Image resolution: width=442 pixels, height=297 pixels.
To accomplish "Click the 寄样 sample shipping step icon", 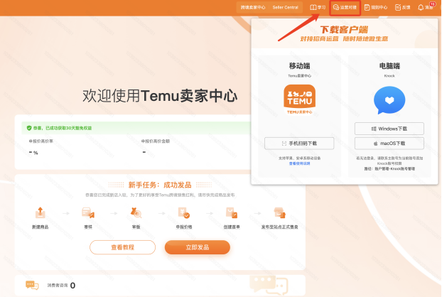I will click(88, 212).
